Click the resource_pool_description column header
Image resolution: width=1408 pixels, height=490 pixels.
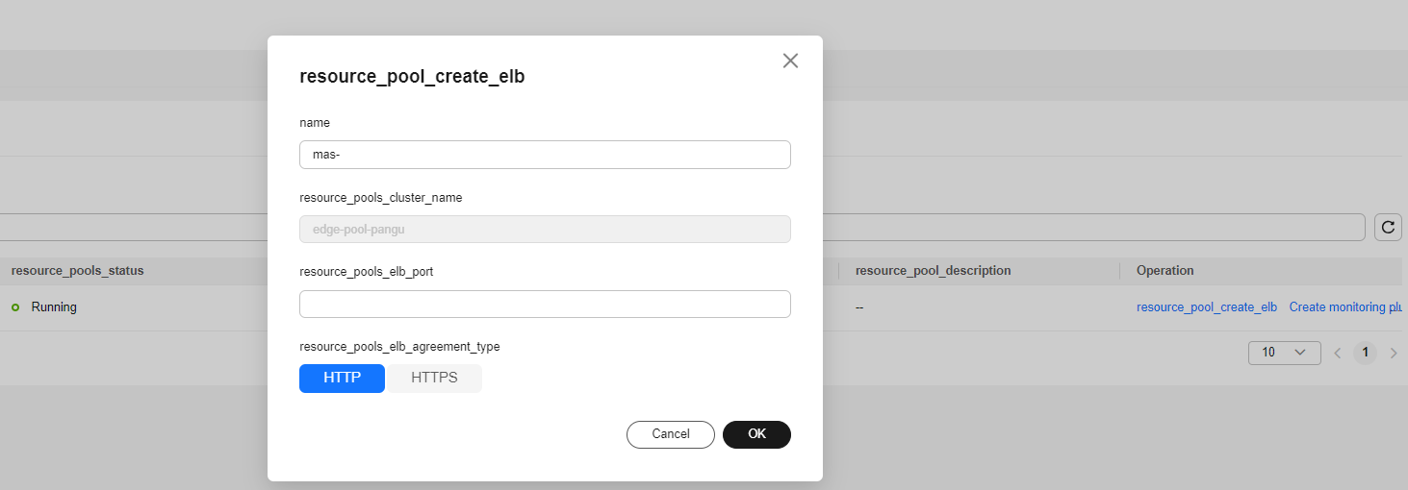click(x=933, y=271)
